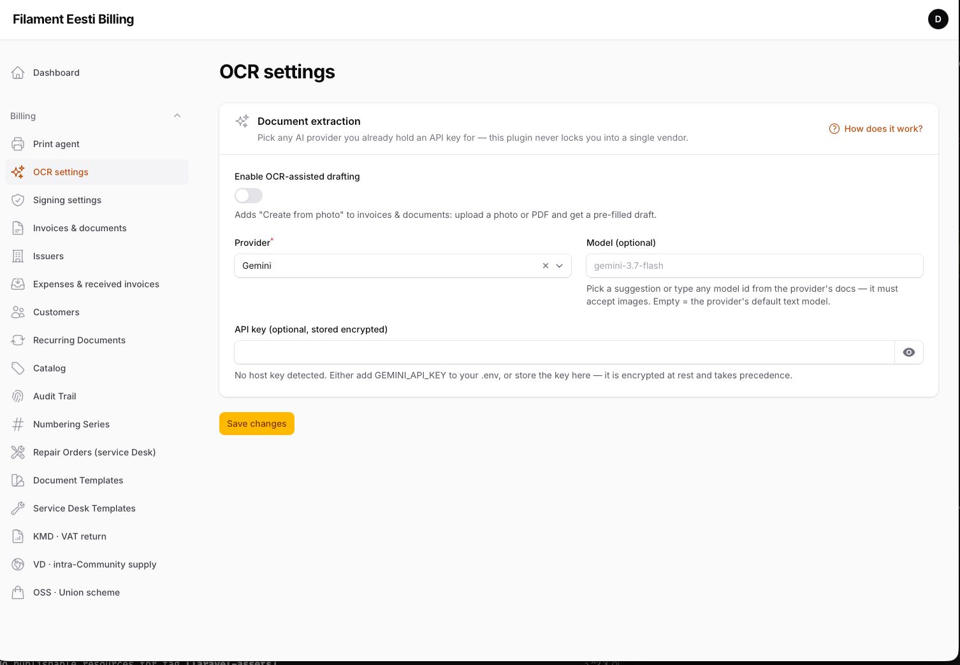Click the question mark help icon
960x665 pixels.
834,129
